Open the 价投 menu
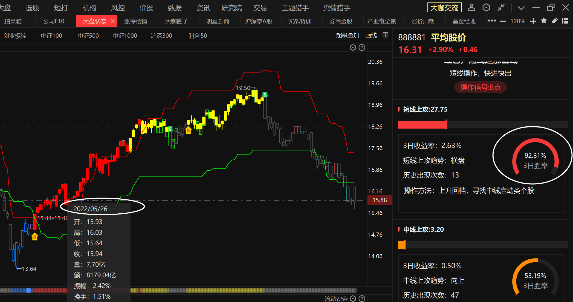 click(x=146, y=8)
